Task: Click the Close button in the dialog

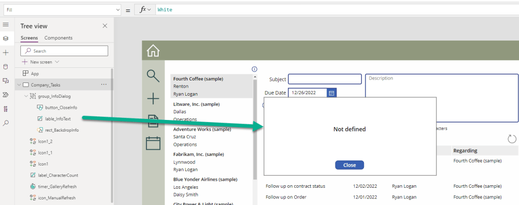Action: (350, 165)
